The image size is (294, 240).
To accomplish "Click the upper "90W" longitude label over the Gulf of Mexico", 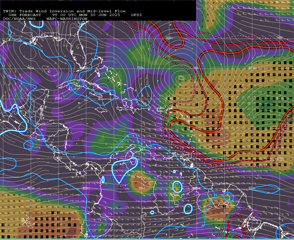I will pyautogui.click(x=31, y=68).
